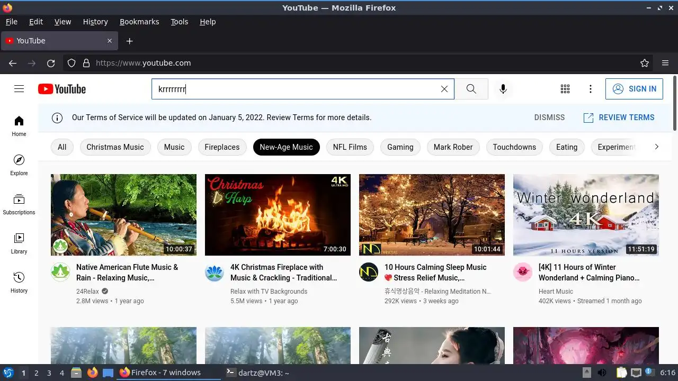Open the View menu
This screenshot has height=381, width=678.
(63, 22)
